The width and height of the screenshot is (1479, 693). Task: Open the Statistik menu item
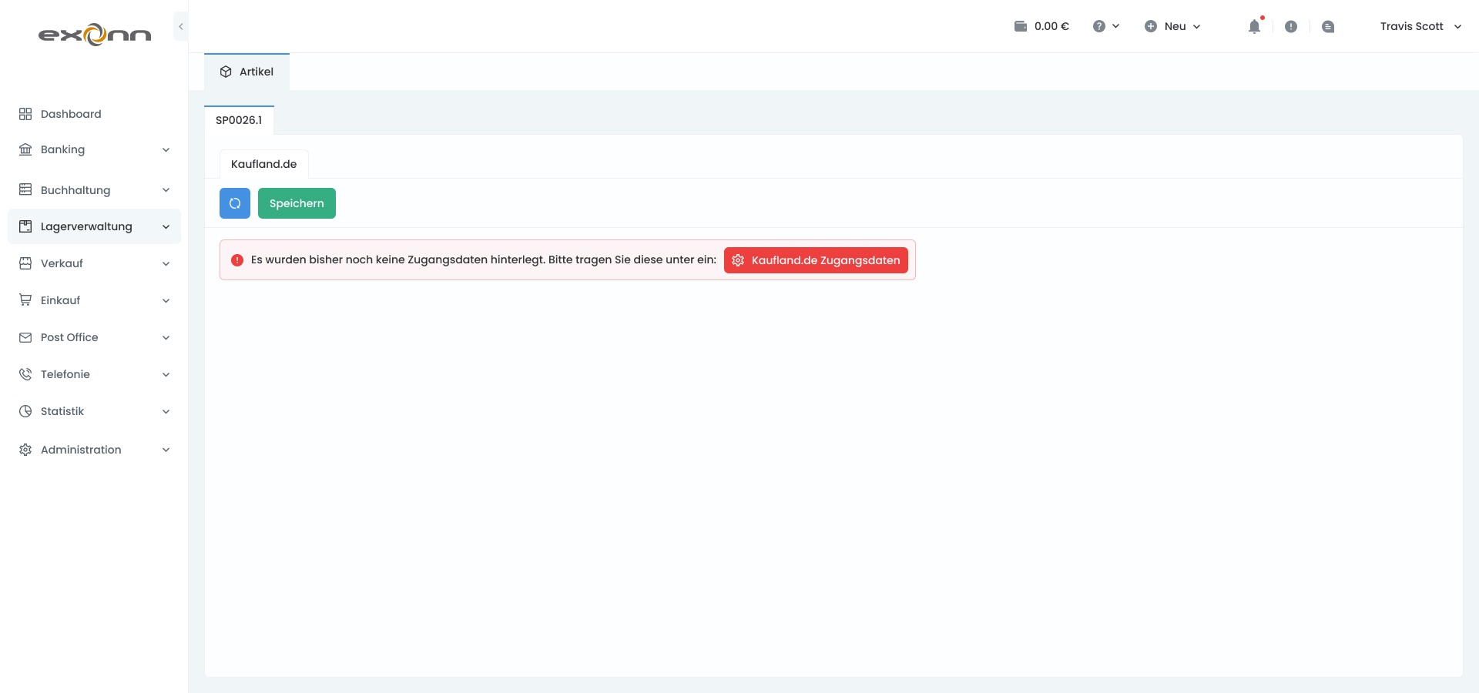(x=94, y=411)
